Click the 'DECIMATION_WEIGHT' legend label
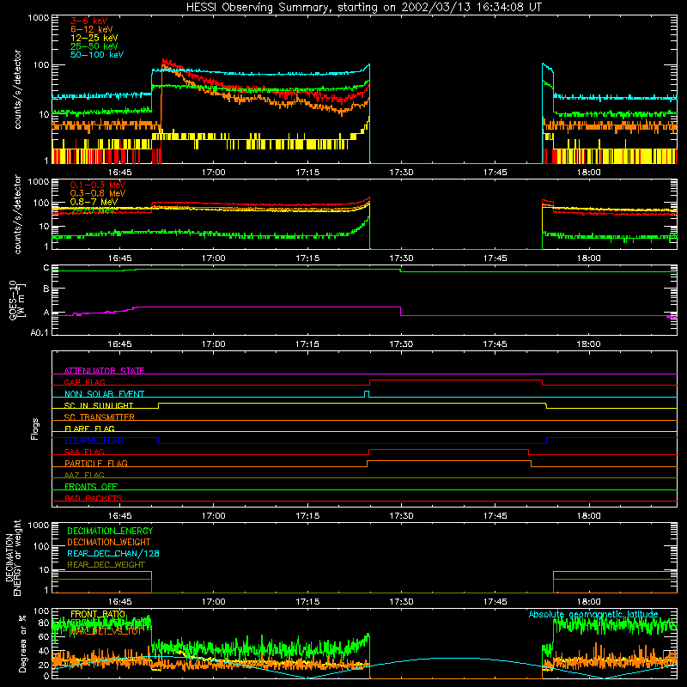The image size is (687, 687). (x=109, y=543)
